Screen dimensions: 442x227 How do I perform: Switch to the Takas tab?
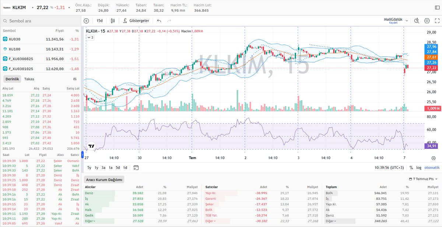click(29, 79)
